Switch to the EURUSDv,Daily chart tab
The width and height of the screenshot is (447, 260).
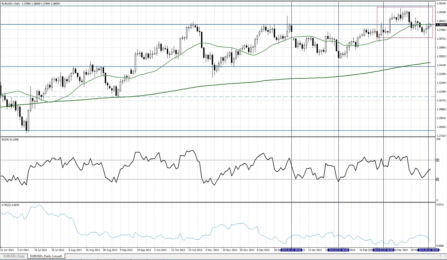(x=14, y=256)
